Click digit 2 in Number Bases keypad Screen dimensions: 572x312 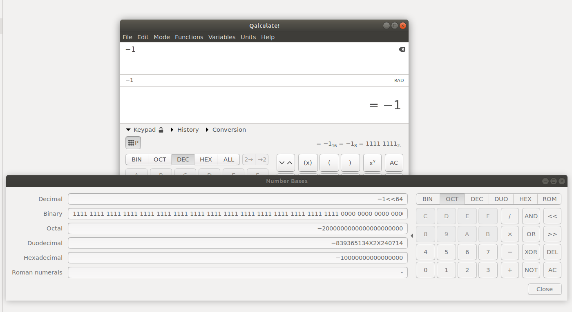(467, 270)
